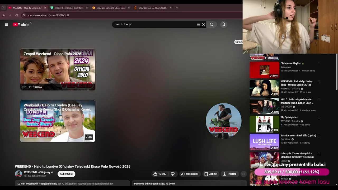Image resolution: width=338 pixels, height=190 pixels.
Task: Download video with Pobierz button
Action: tap(229, 174)
